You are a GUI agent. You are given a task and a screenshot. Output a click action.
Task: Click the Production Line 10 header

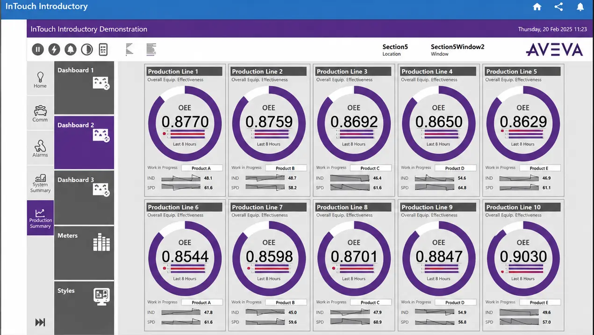523,207
